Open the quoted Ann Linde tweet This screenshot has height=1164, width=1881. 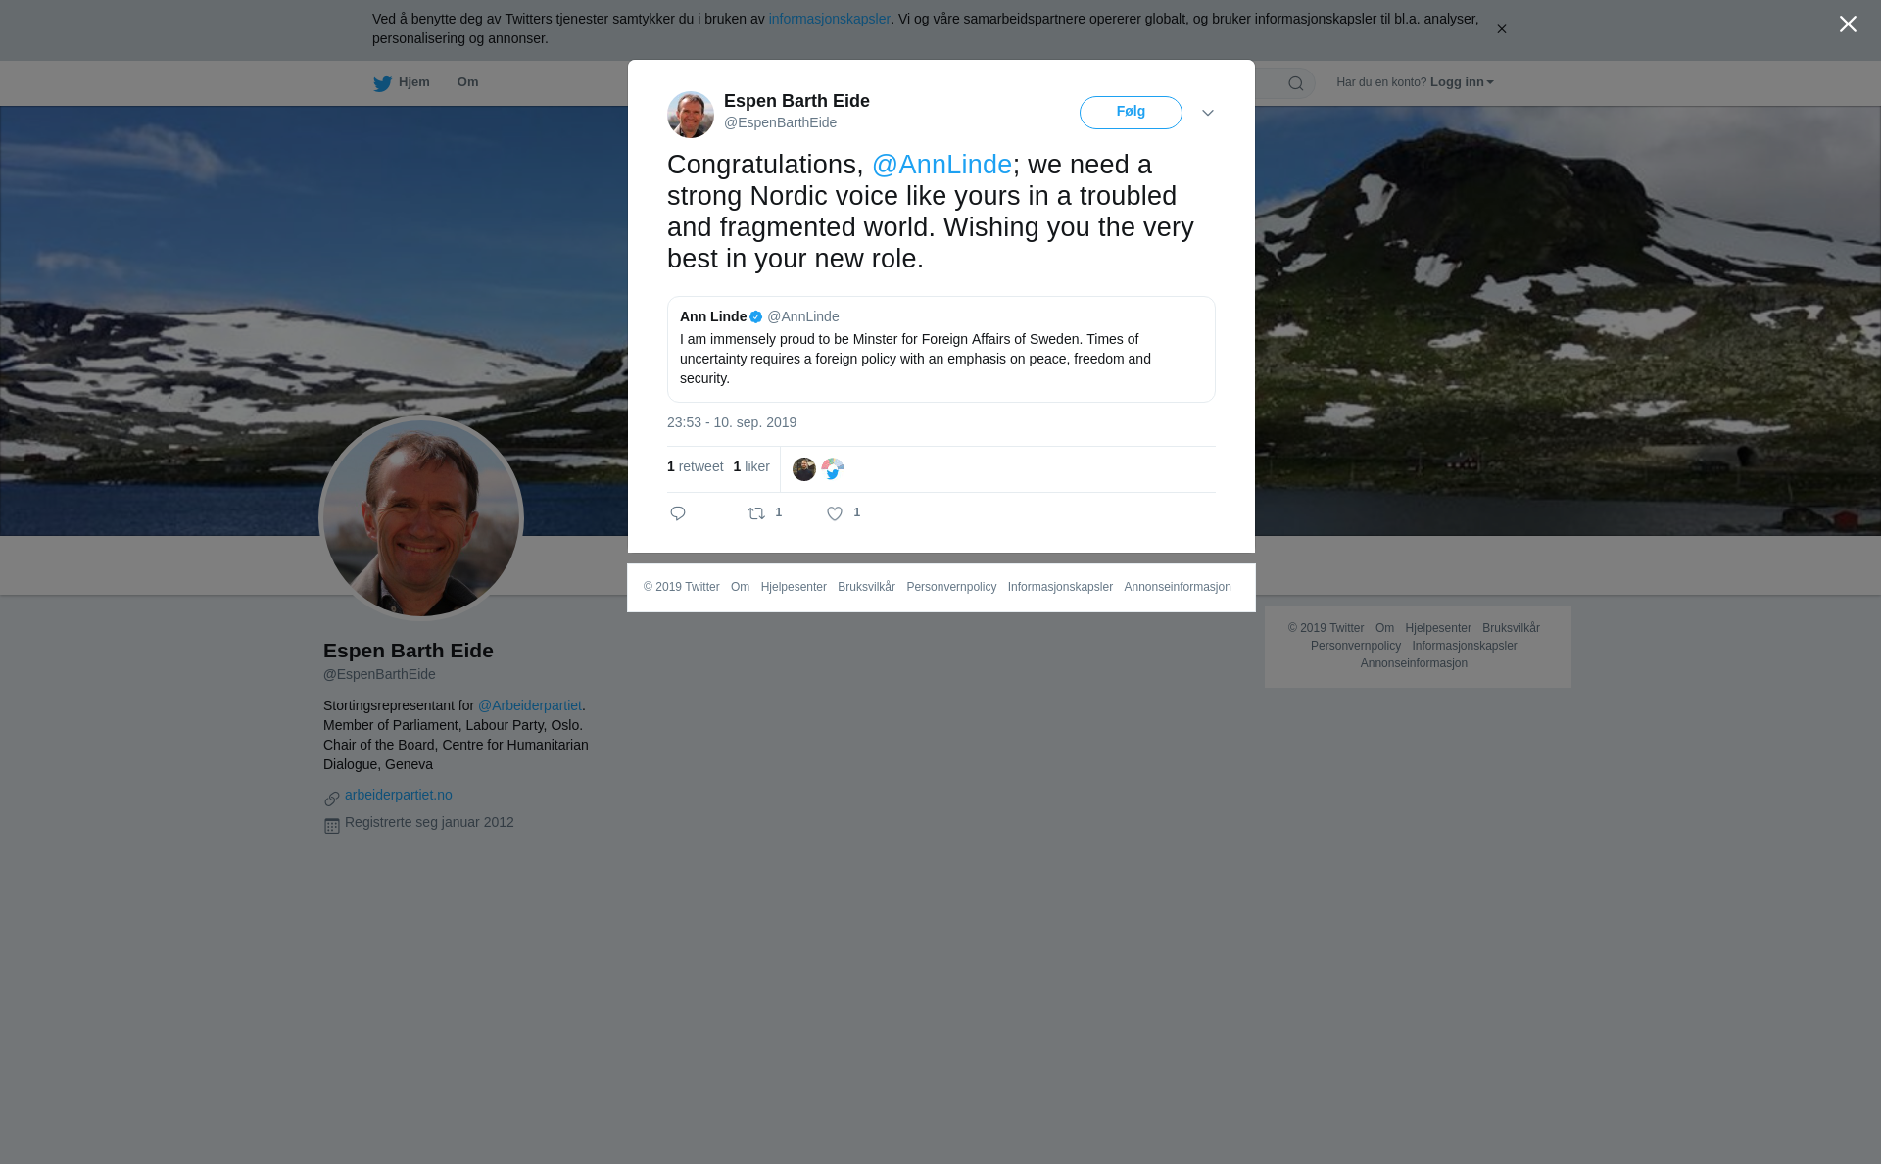click(x=941, y=349)
